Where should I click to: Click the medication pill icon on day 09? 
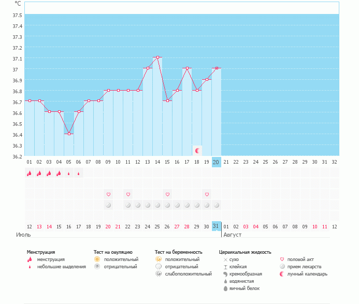108,205
